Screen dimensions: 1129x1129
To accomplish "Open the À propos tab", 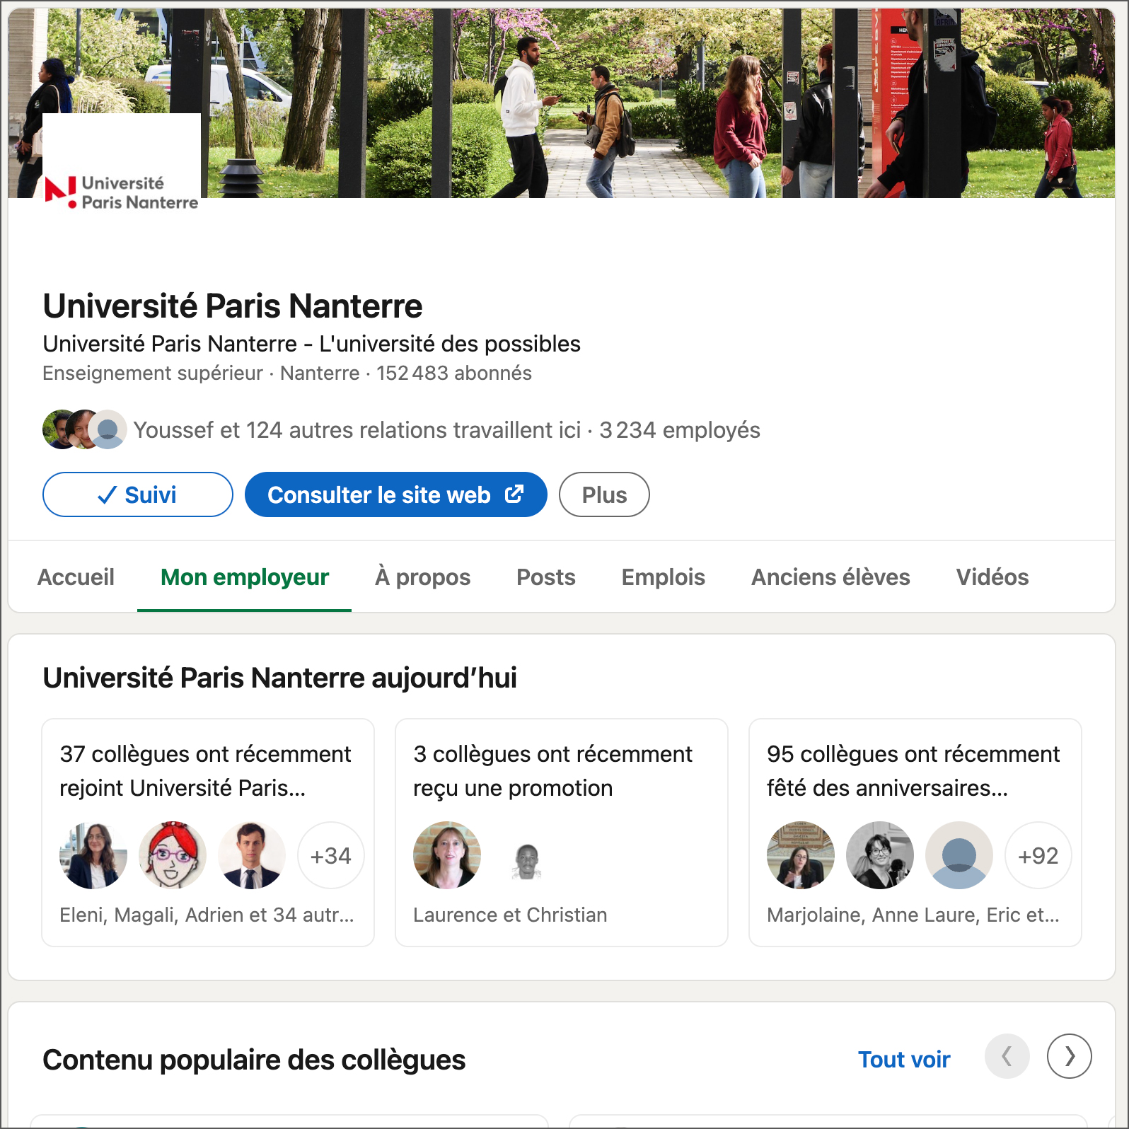I will click(x=422, y=577).
